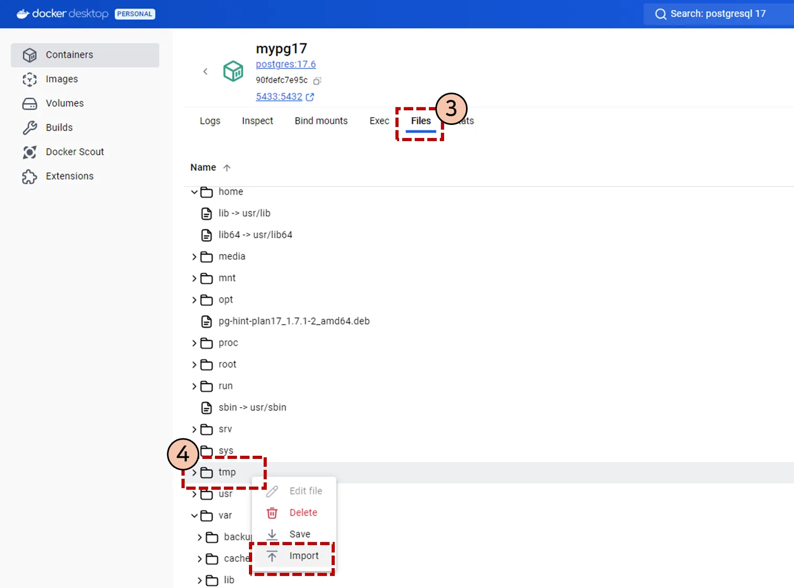Click the container ID text 90fdefc7e95c
Image resolution: width=794 pixels, height=588 pixels.
(282, 80)
